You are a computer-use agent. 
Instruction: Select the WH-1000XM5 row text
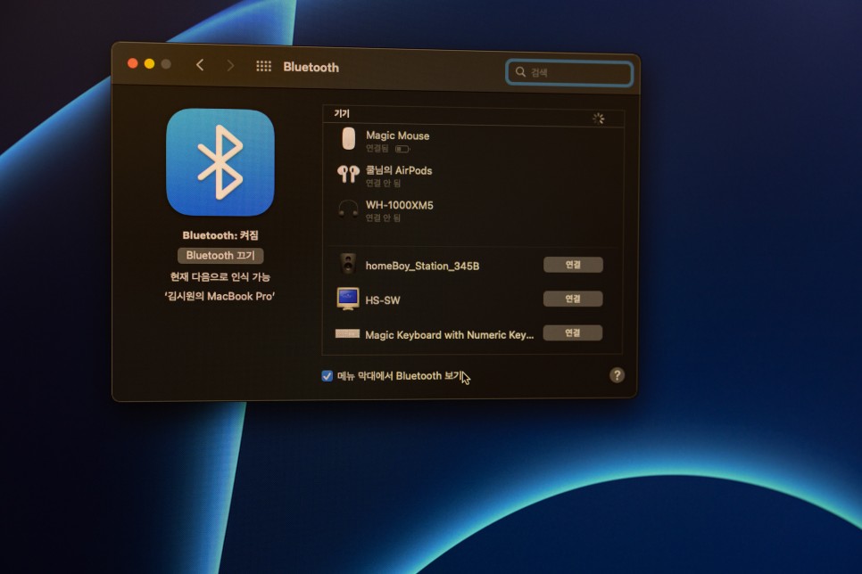(x=400, y=205)
